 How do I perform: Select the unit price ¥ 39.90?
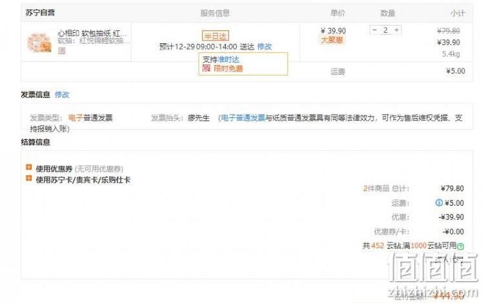pos(334,31)
